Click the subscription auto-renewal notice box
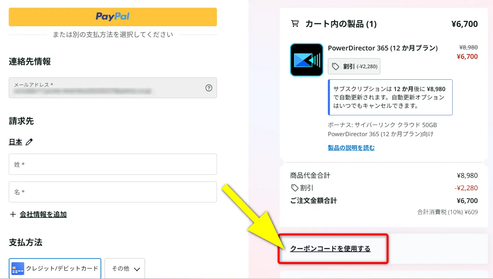The image size is (493, 279). [x=390, y=97]
